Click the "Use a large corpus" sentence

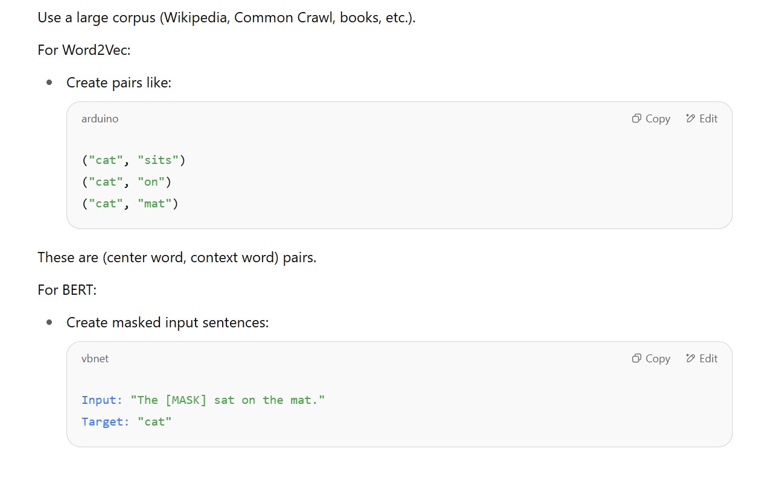pos(226,17)
